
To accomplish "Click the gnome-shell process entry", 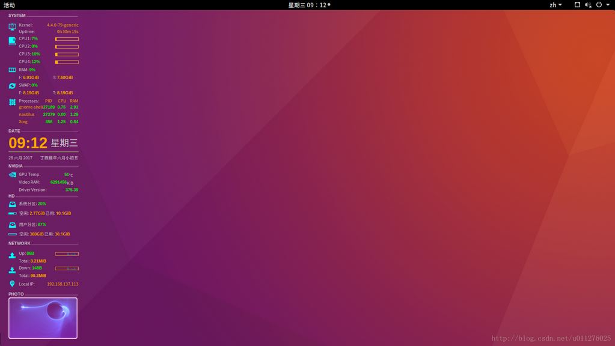I will (30, 107).
